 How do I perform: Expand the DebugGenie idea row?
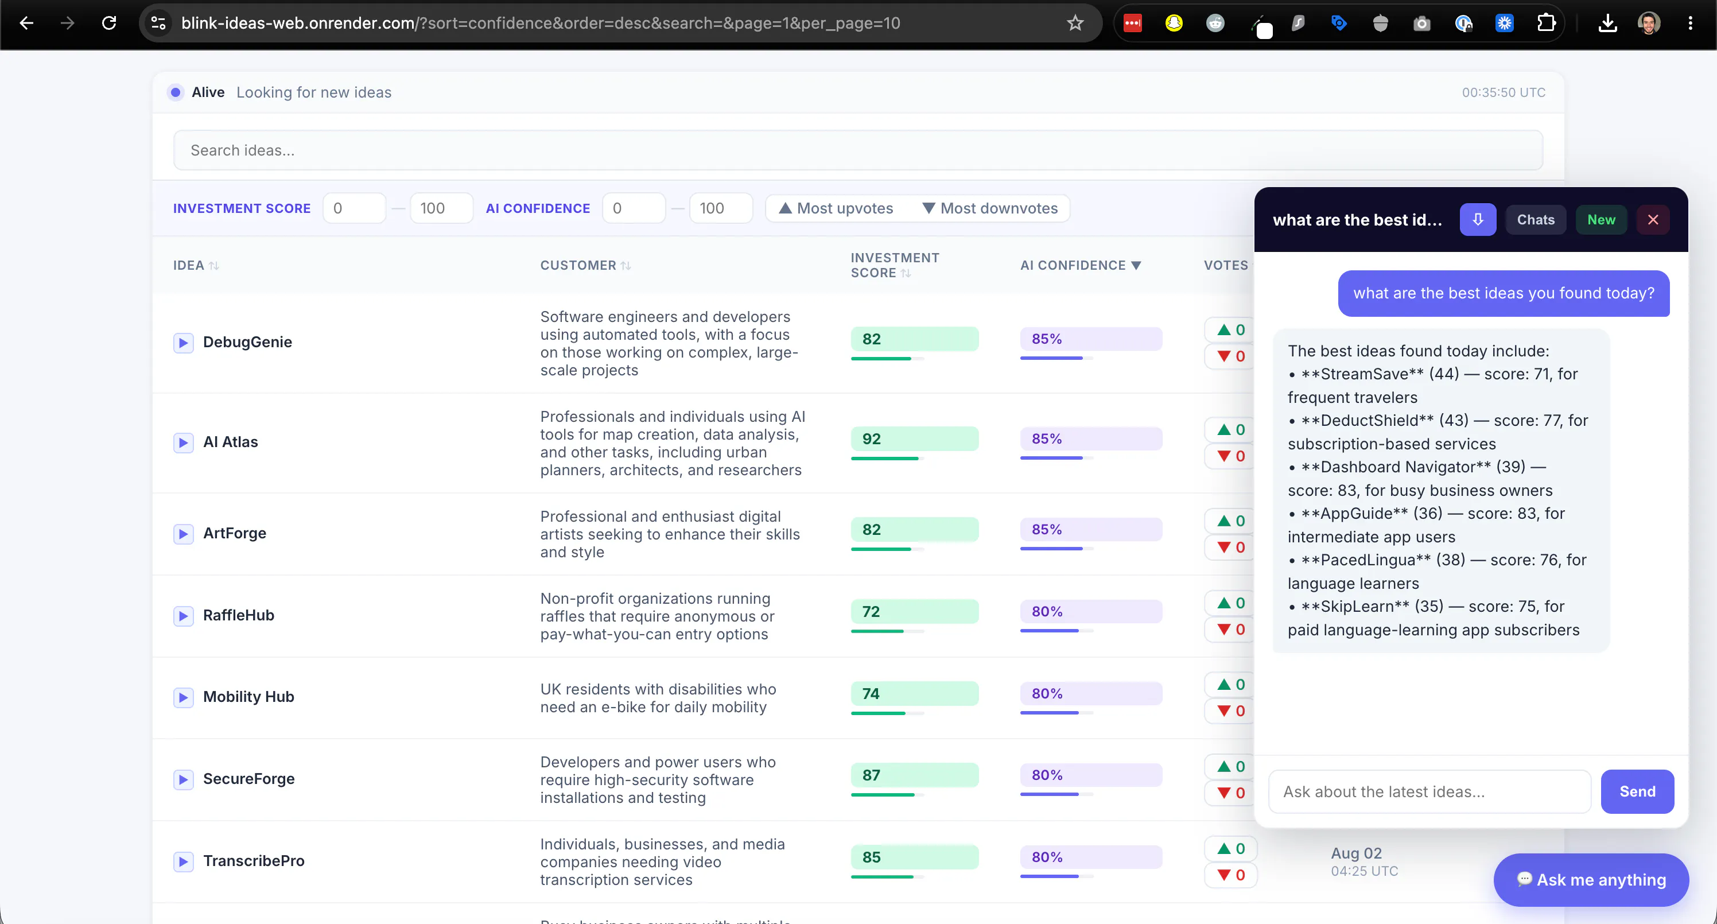point(183,343)
